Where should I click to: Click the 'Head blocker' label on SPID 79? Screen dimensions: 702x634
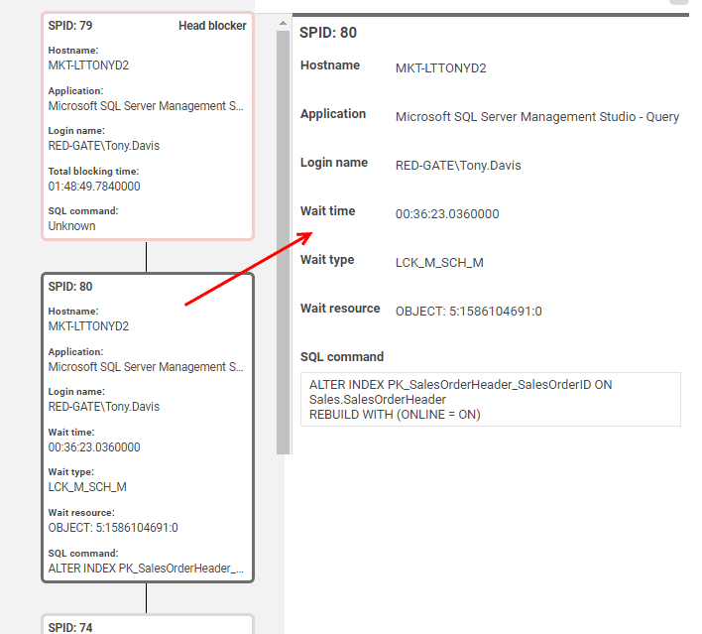tap(212, 26)
